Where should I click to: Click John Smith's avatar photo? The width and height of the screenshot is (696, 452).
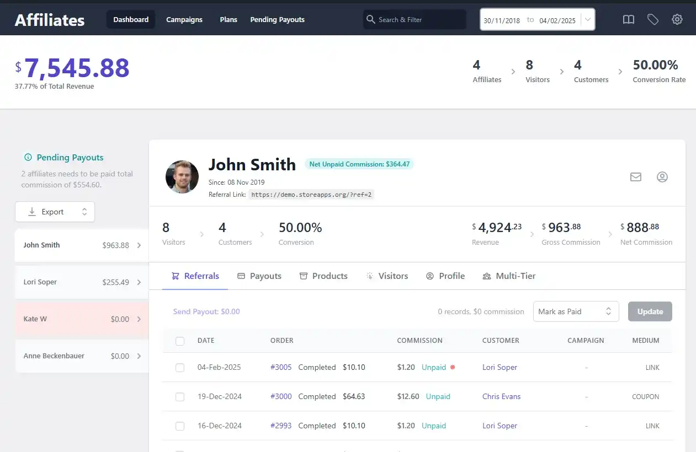click(182, 177)
